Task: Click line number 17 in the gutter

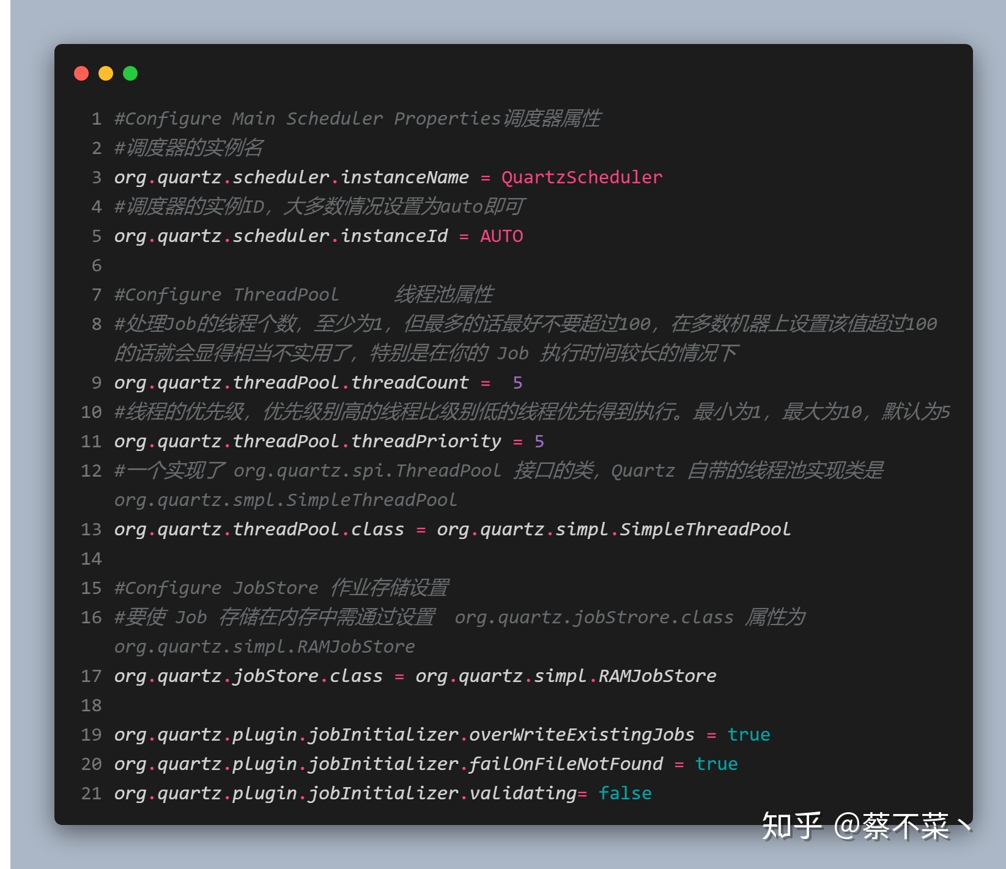Action: pyautogui.click(x=91, y=676)
